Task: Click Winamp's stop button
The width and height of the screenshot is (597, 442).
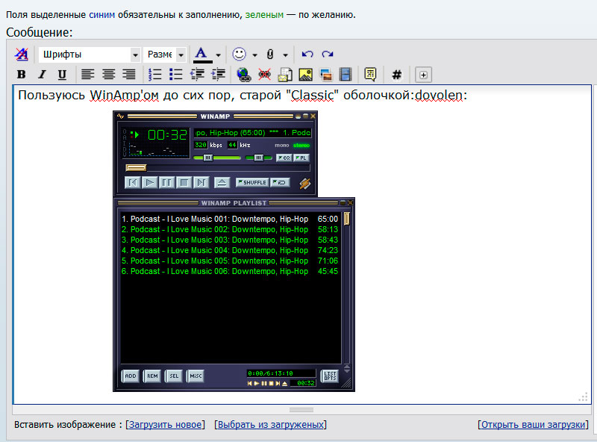Action: click(x=184, y=183)
